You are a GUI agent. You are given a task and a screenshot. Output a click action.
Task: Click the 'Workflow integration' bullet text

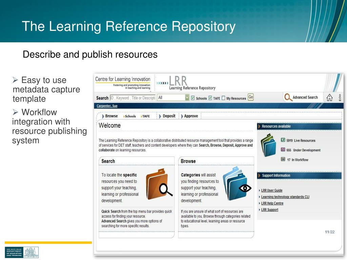pyautogui.click(x=49, y=126)
